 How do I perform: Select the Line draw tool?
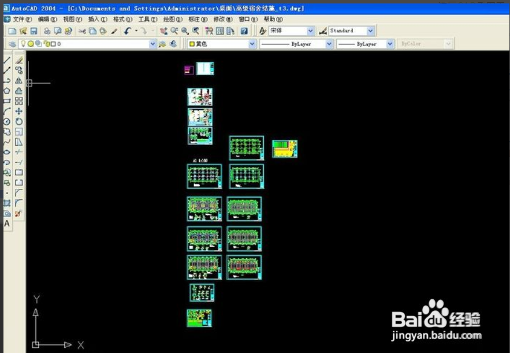(7, 60)
